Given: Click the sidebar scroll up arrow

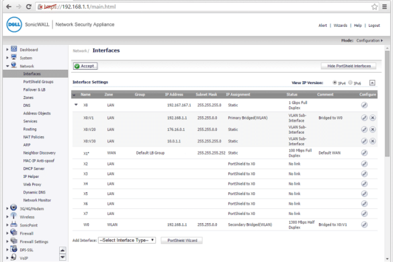Looking at the screenshot, I should point(62,250).
